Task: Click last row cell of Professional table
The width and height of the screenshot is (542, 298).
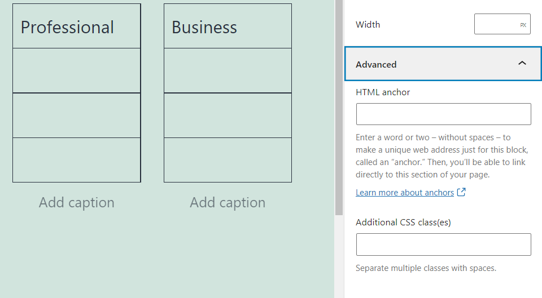Action: click(76, 159)
